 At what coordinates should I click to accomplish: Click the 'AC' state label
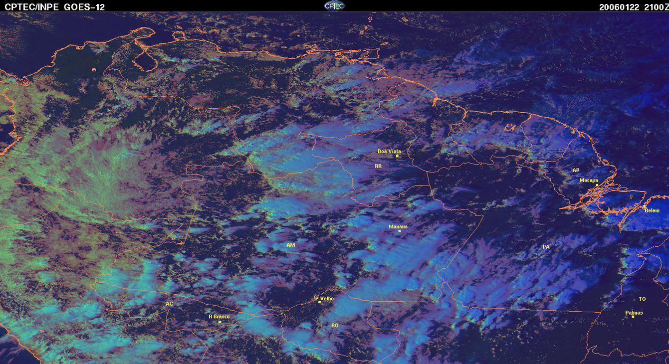coord(169,303)
